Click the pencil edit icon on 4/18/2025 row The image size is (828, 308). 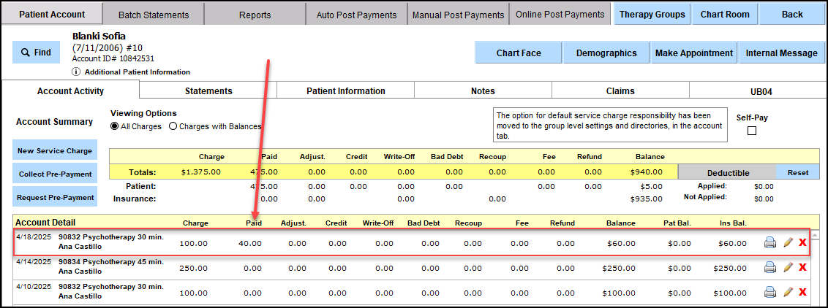(788, 243)
